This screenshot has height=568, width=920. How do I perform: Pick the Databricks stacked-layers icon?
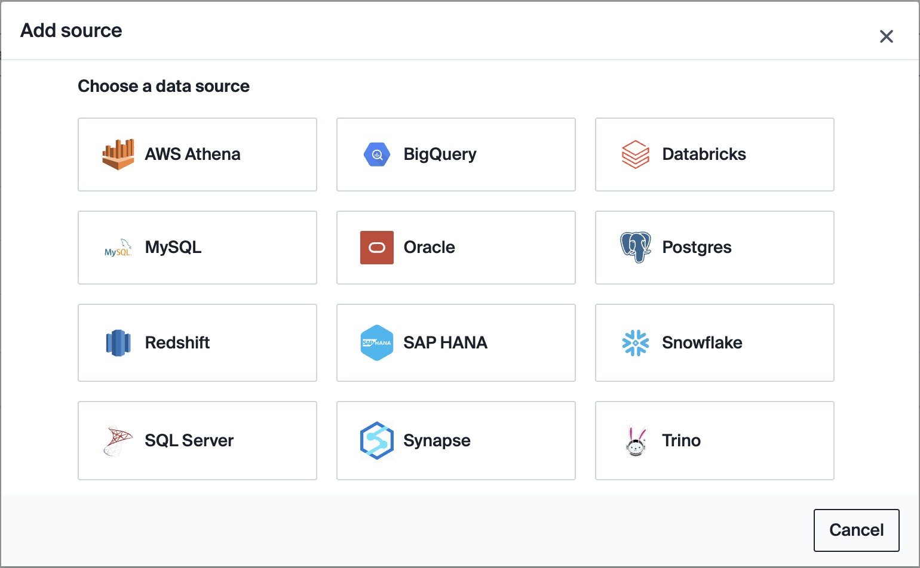[x=636, y=155]
